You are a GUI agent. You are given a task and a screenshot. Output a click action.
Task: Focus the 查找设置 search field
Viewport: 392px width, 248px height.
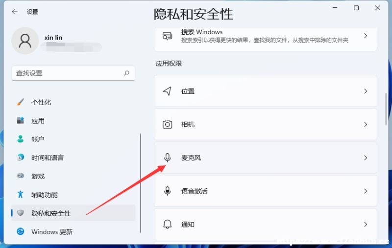point(73,73)
